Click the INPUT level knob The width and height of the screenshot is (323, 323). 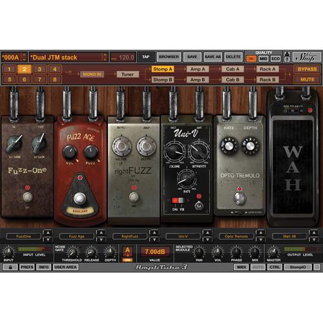click(8, 253)
